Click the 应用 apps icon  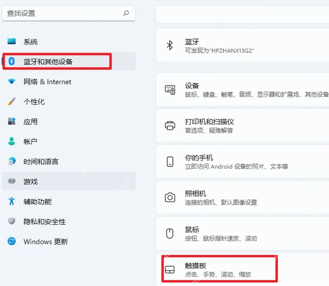11,121
